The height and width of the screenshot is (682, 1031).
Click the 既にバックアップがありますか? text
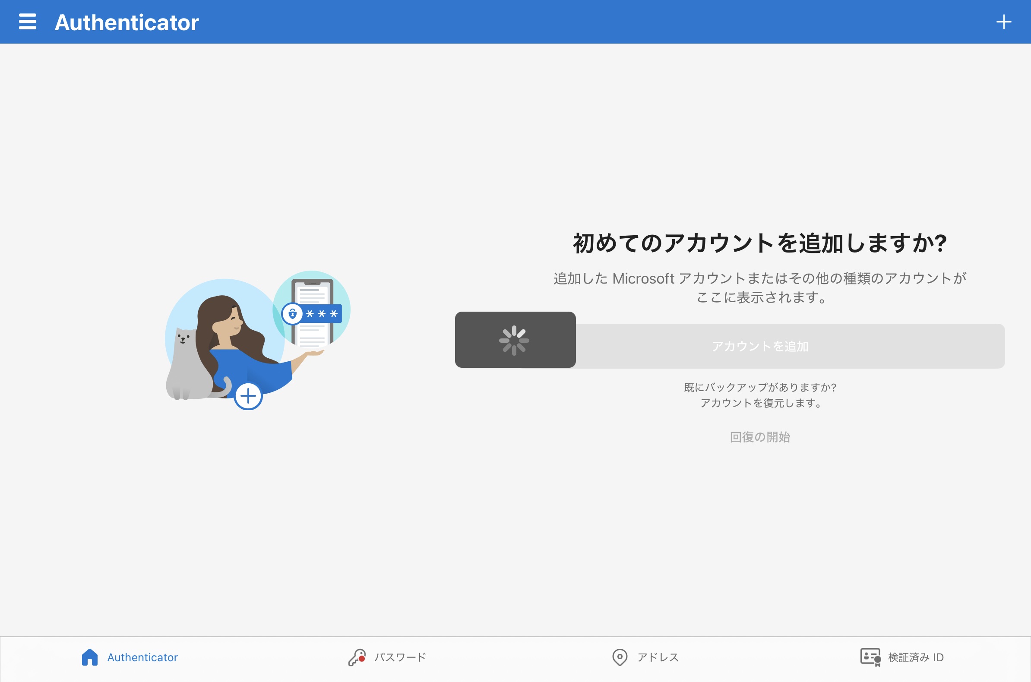coord(760,387)
